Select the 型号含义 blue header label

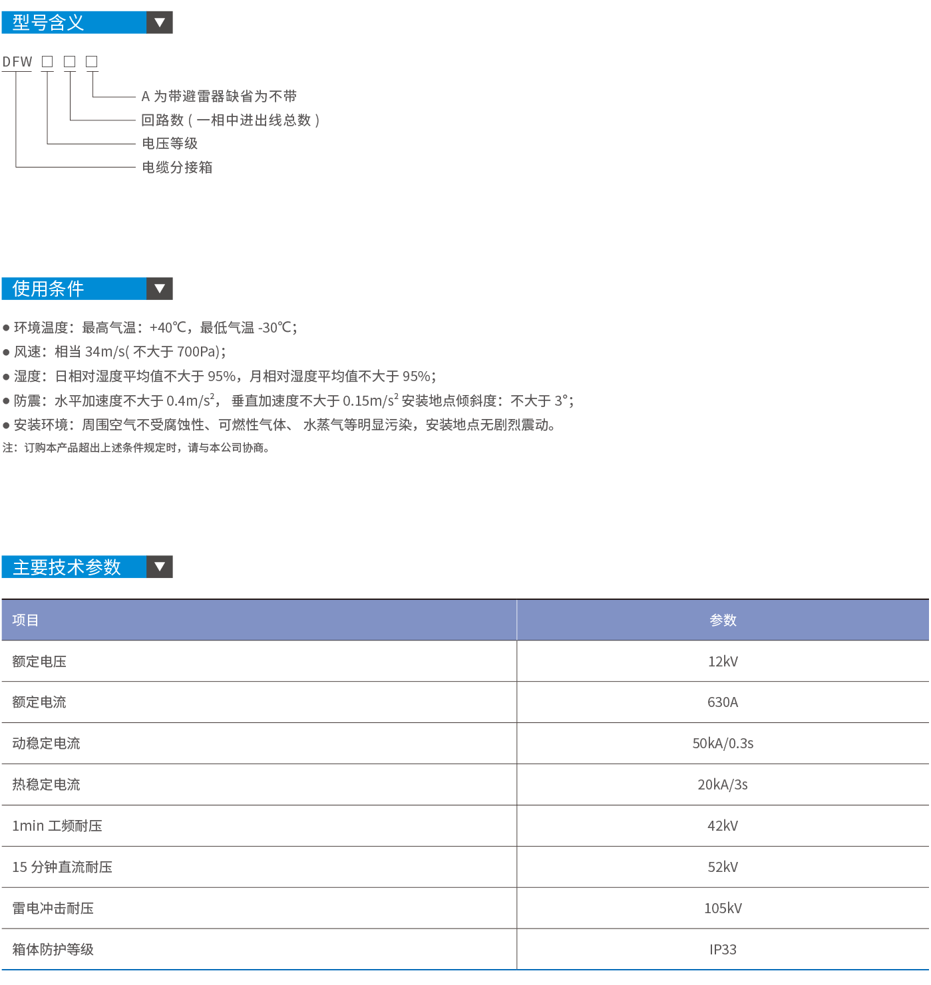pos(49,23)
